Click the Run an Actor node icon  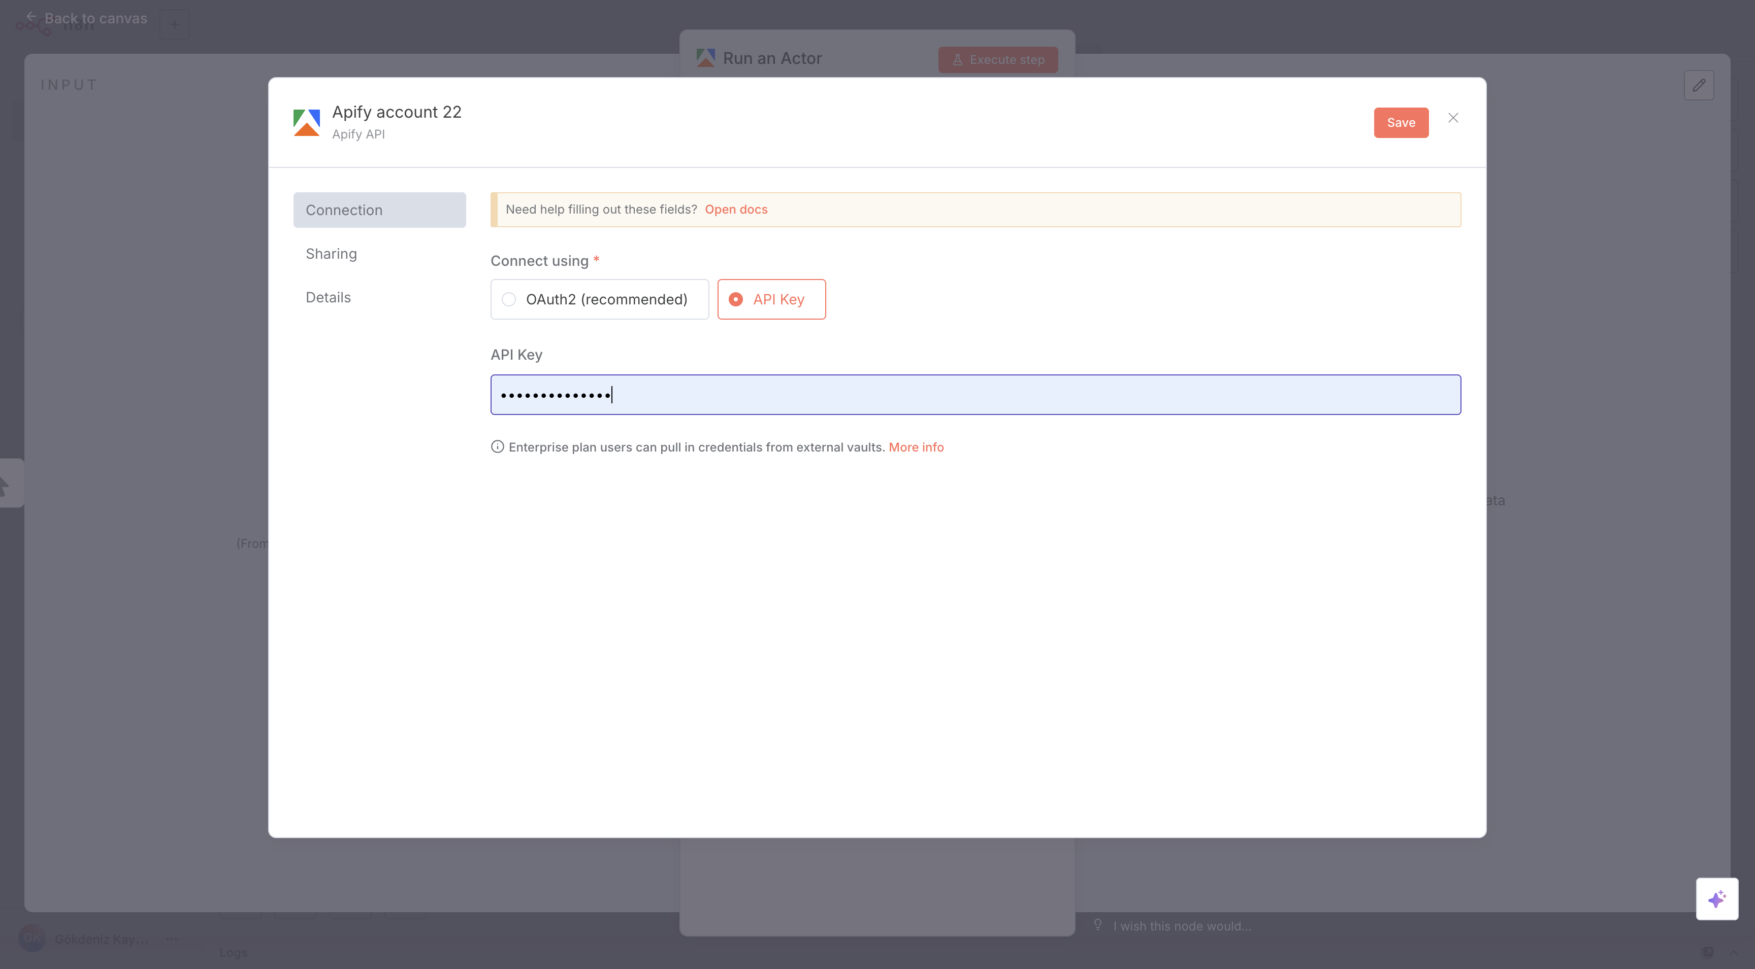tap(705, 58)
